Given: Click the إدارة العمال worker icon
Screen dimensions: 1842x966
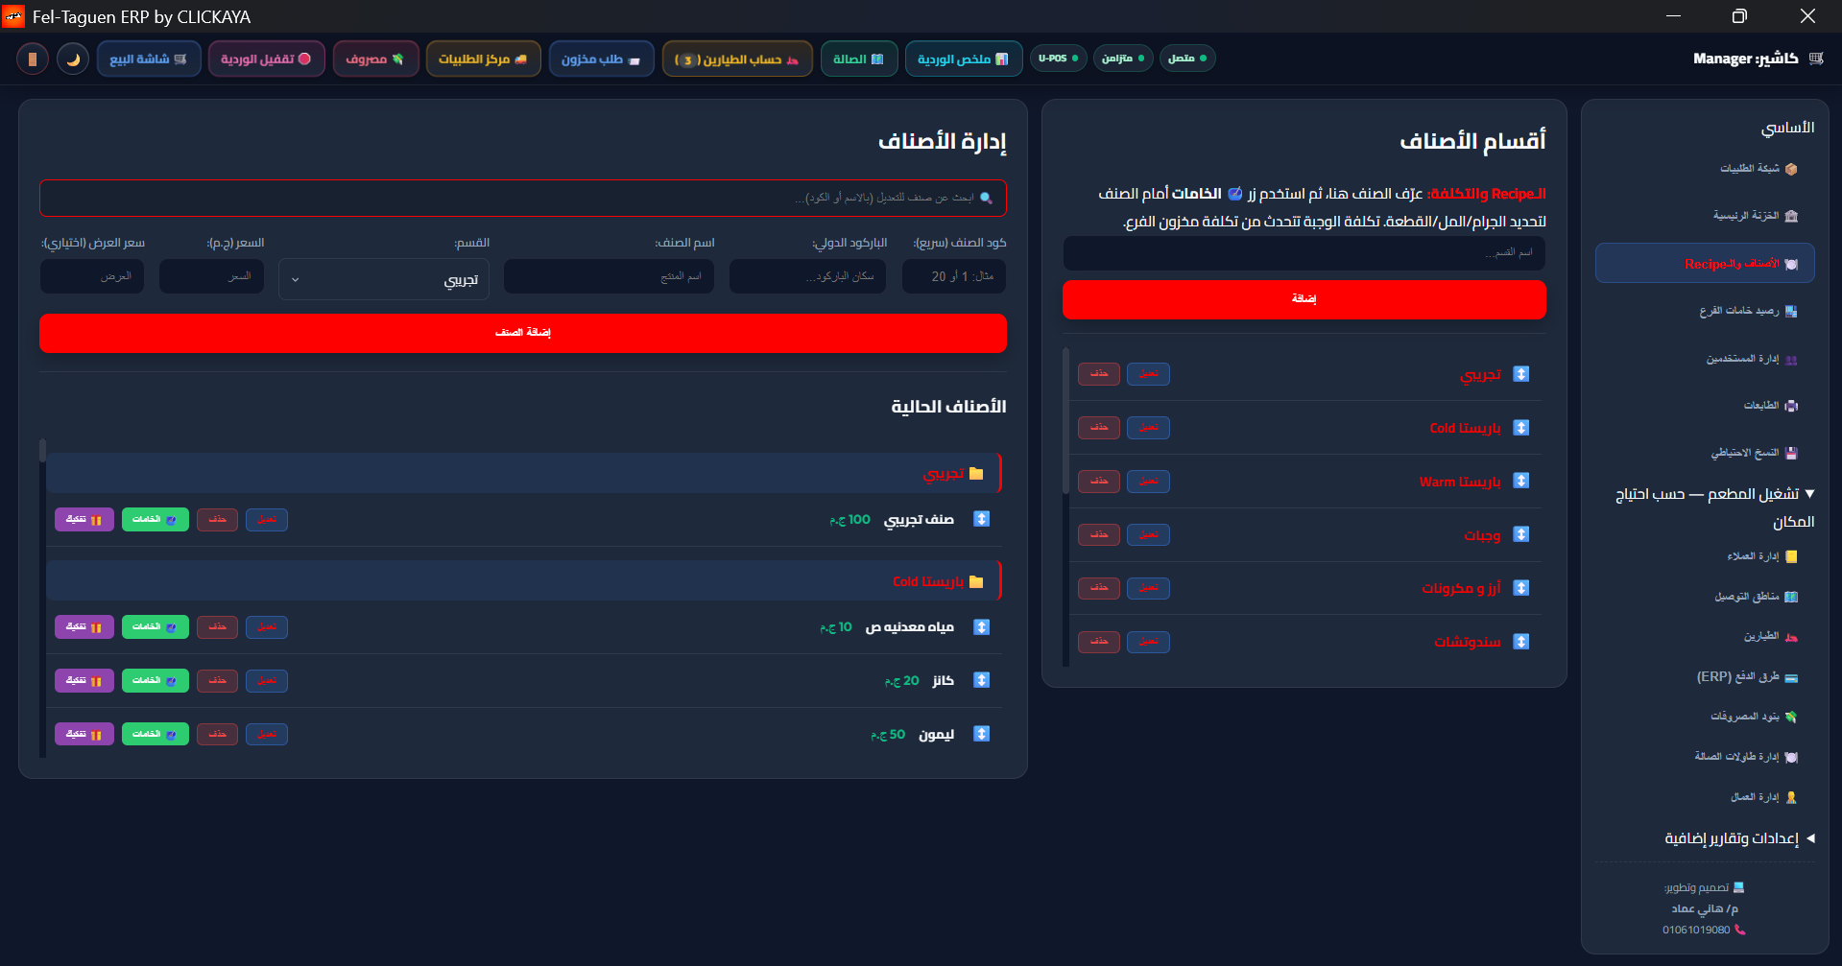Looking at the screenshot, I should pos(1791,797).
